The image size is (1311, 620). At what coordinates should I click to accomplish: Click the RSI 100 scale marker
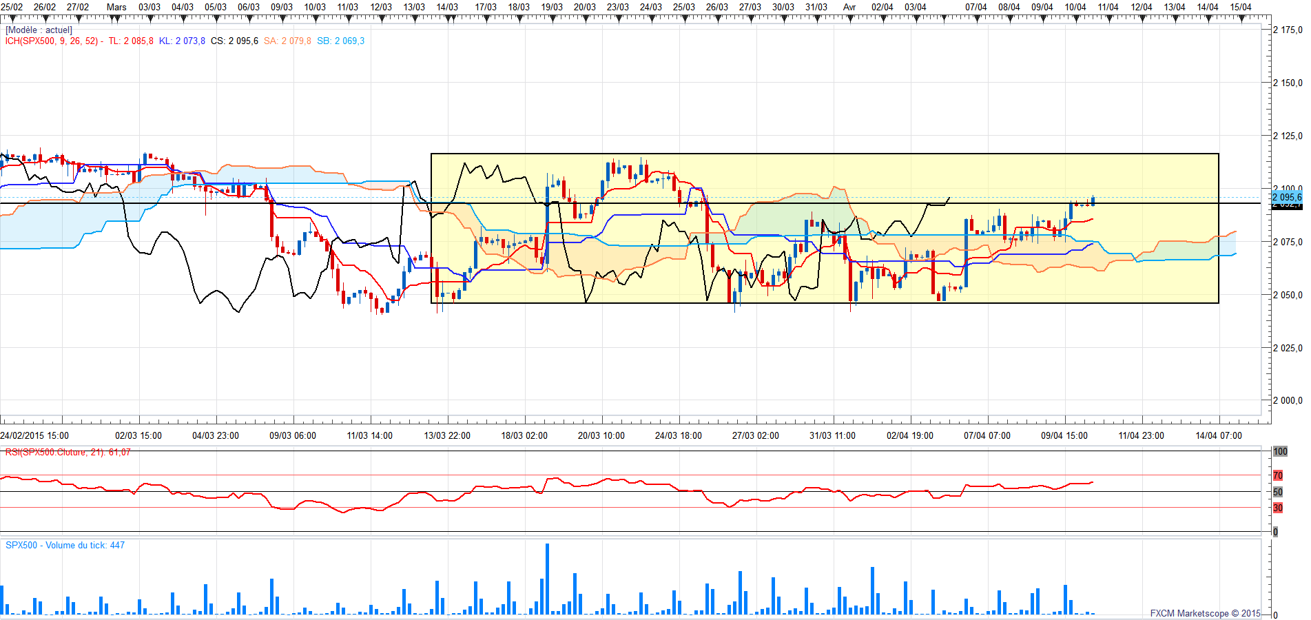tap(1280, 452)
